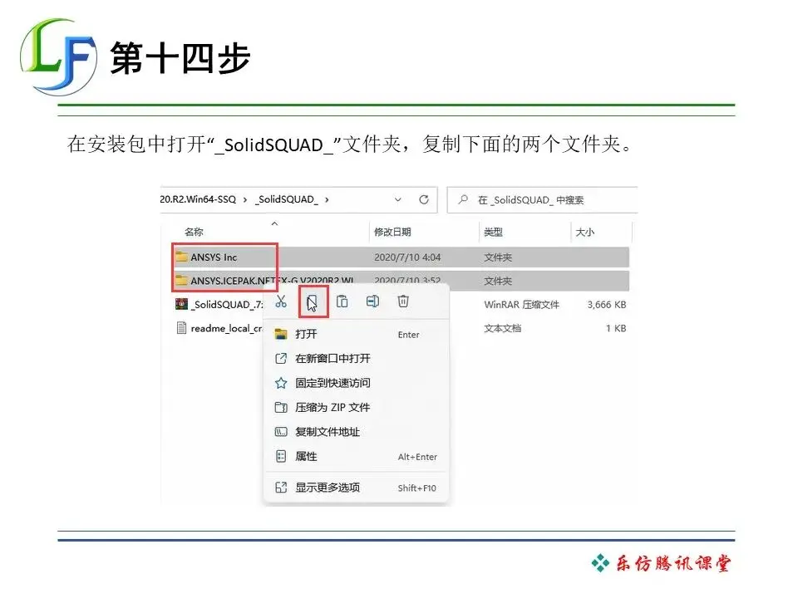Select 固定到快速访问 in the context menu

(x=357, y=383)
